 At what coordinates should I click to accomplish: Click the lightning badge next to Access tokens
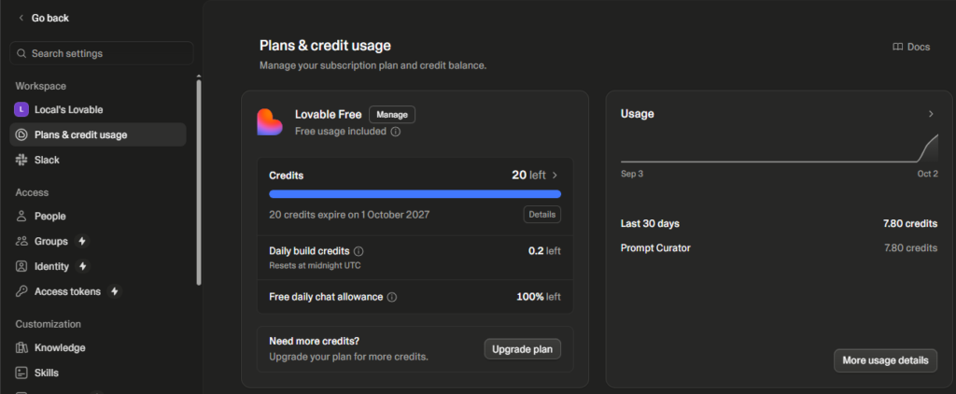(x=114, y=291)
